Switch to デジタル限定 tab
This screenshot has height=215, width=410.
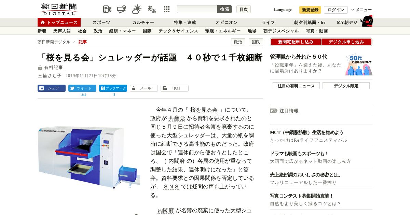pos(346,86)
